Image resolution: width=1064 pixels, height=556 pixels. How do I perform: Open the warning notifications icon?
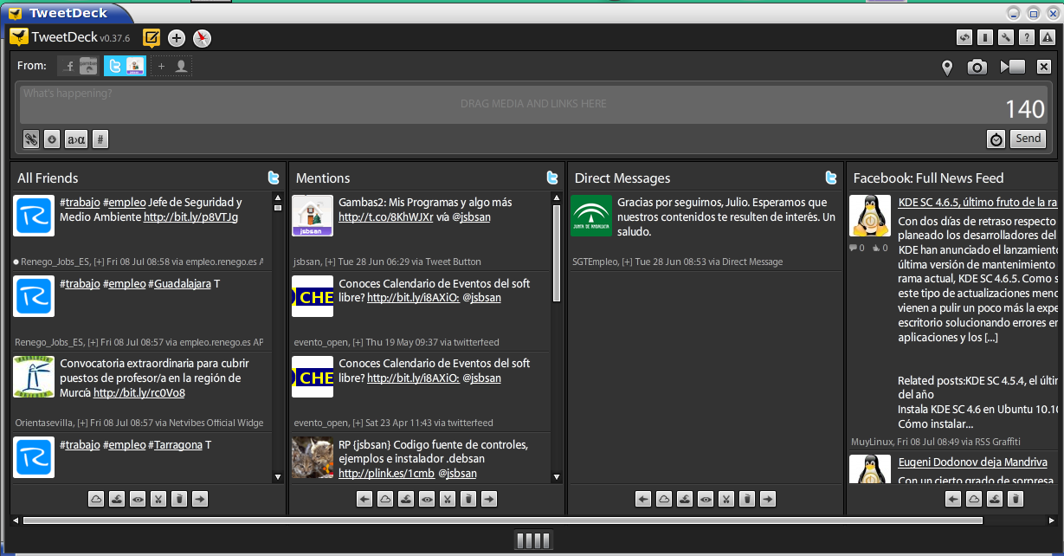click(x=1047, y=37)
